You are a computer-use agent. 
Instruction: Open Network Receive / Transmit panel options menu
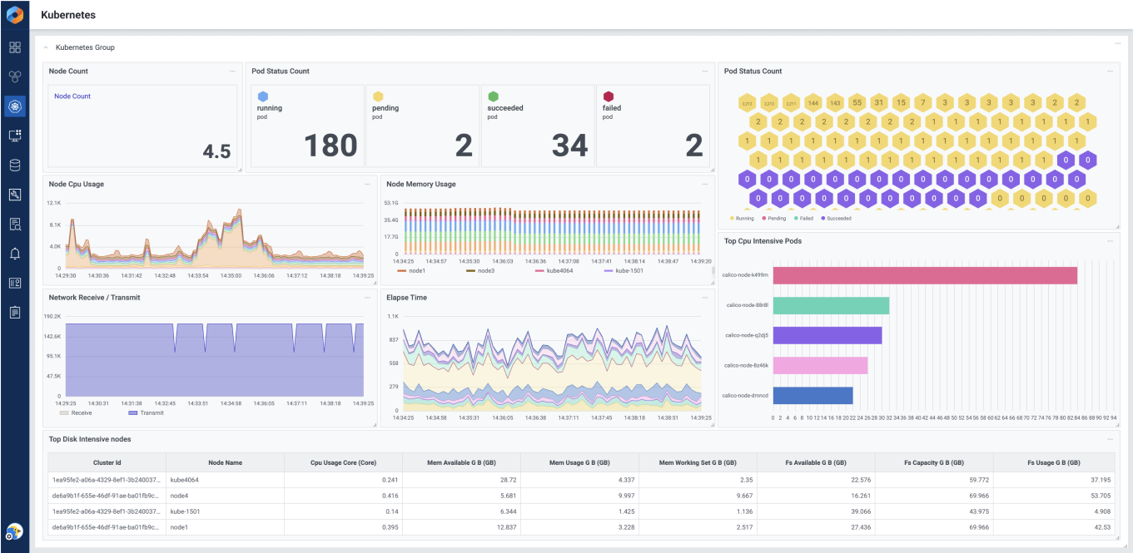tap(368, 297)
